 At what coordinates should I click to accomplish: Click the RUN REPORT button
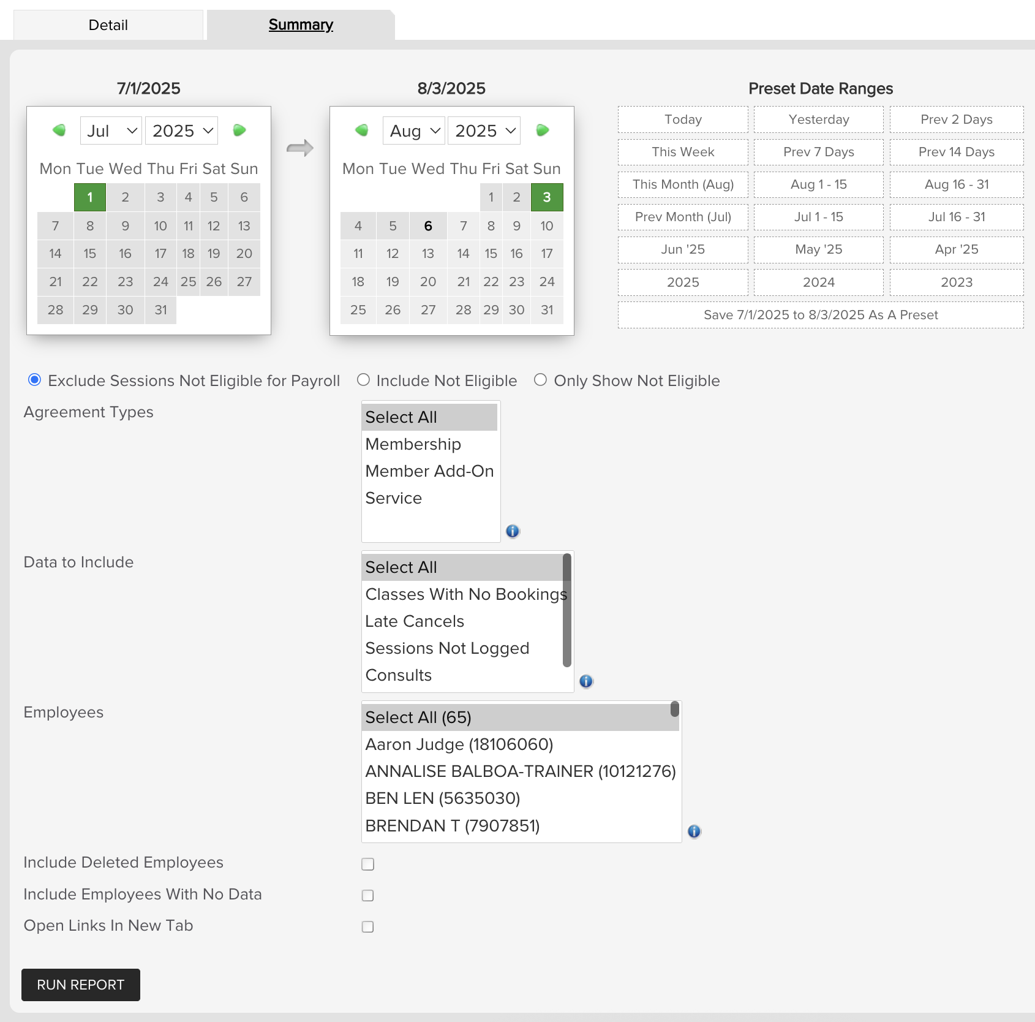(81, 985)
